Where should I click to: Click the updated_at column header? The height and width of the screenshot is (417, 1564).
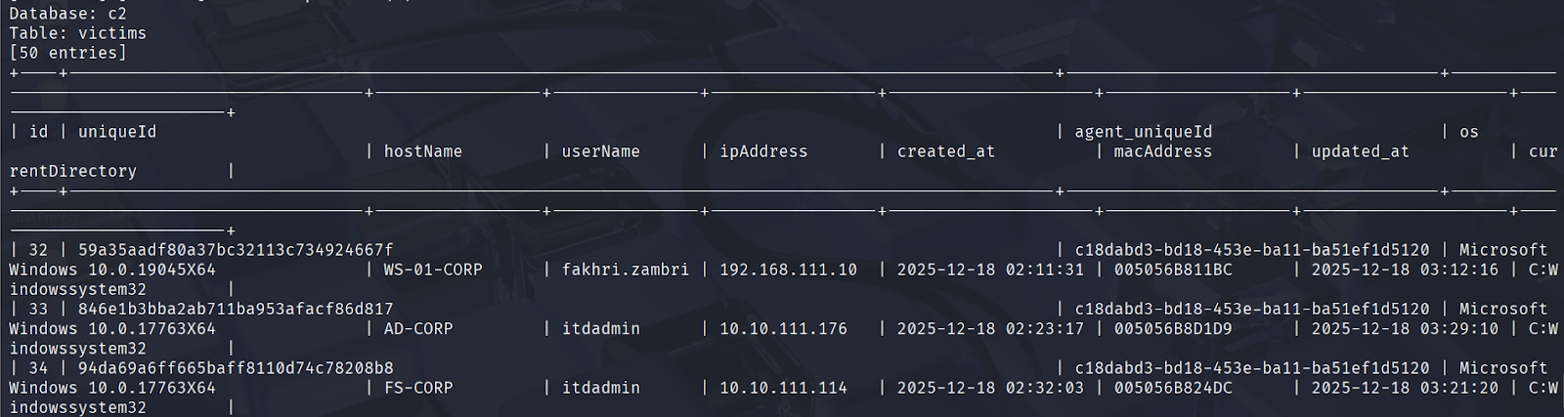point(1360,151)
